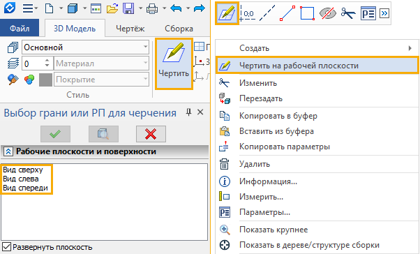The width and height of the screenshot is (420, 254).
Task: Save the file with the floppy disk icon
Action: point(128,8)
